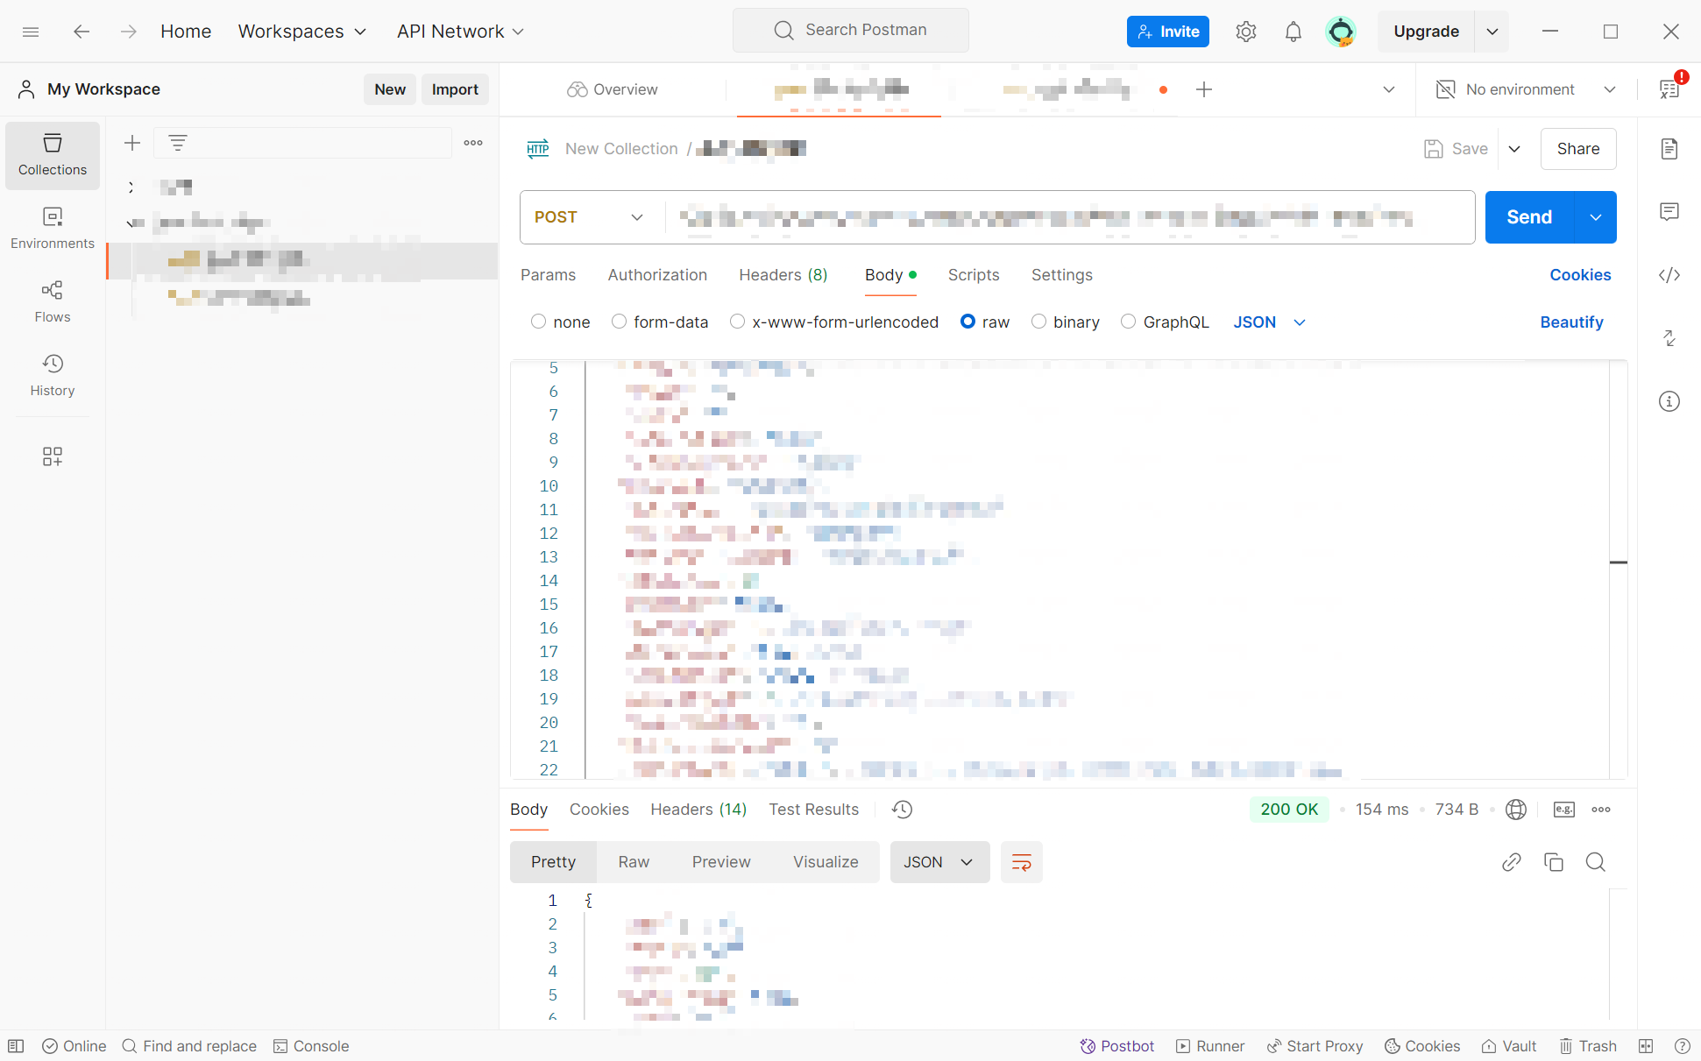
Task: Search the response with magnifier icon
Action: pyautogui.click(x=1595, y=862)
